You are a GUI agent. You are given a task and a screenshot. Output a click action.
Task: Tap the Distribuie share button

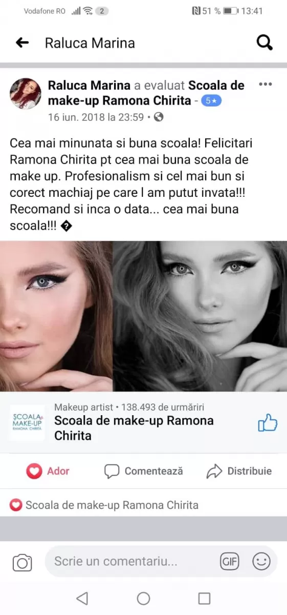[x=239, y=471]
